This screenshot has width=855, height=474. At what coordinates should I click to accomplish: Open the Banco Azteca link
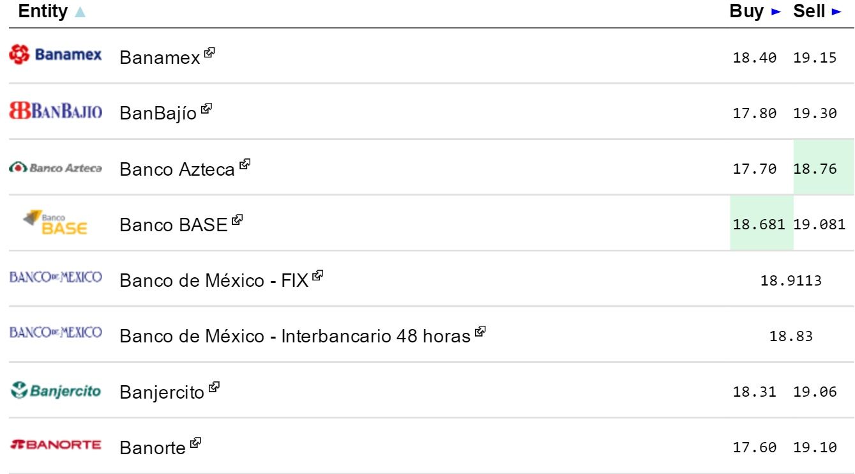[x=177, y=170]
